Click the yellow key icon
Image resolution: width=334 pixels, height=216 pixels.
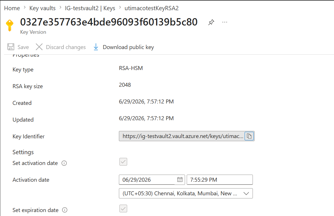coord(10,25)
